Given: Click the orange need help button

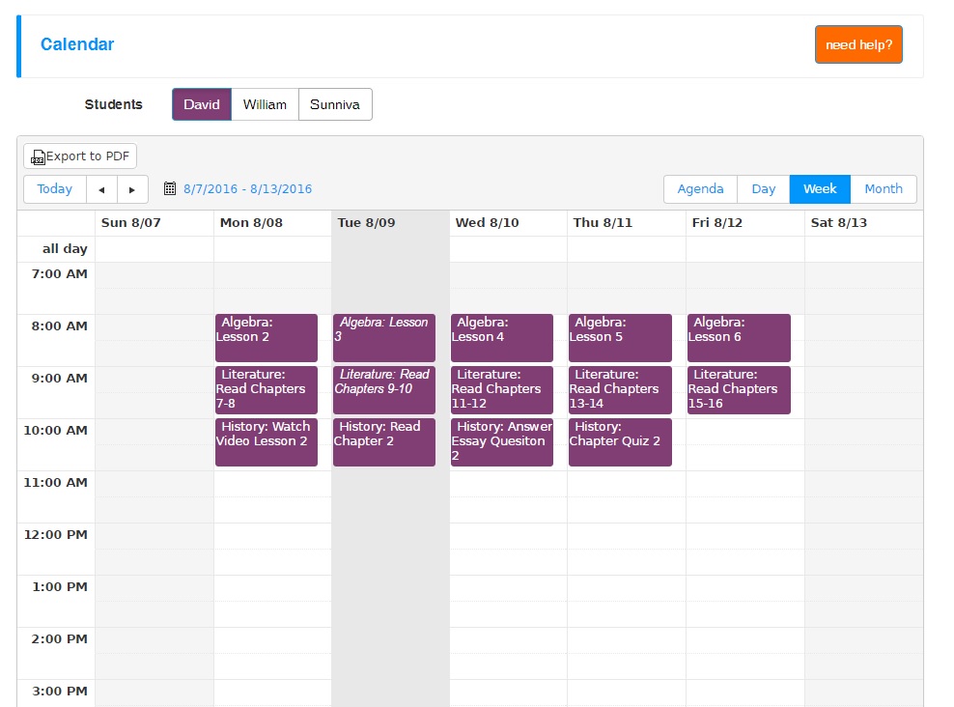Looking at the screenshot, I should pyautogui.click(x=858, y=44).
